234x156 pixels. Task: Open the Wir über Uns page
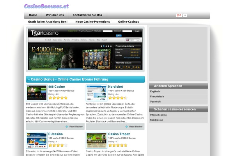(x=55, y=15)
